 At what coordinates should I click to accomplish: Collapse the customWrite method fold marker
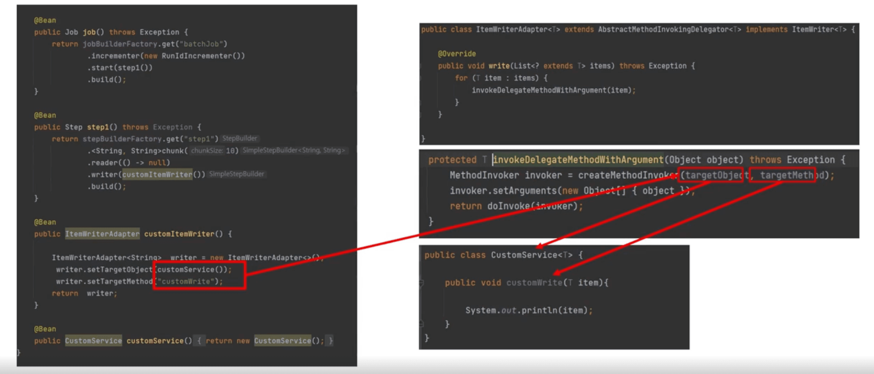(421, 283)
